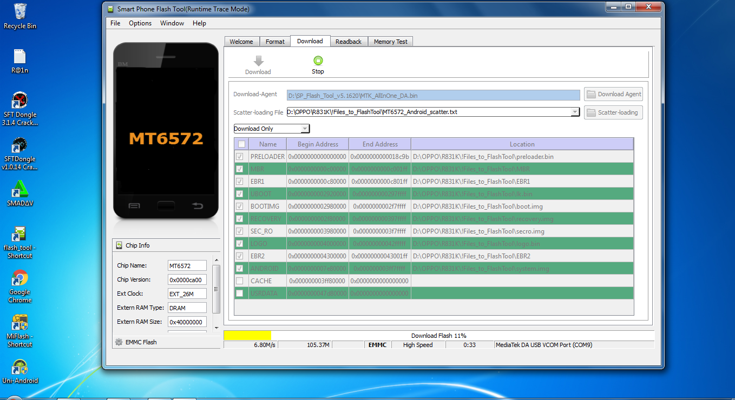Click the Chip Name field MT6572
The width and height of the screenshot is (735, 400).
tap(187, 266)
